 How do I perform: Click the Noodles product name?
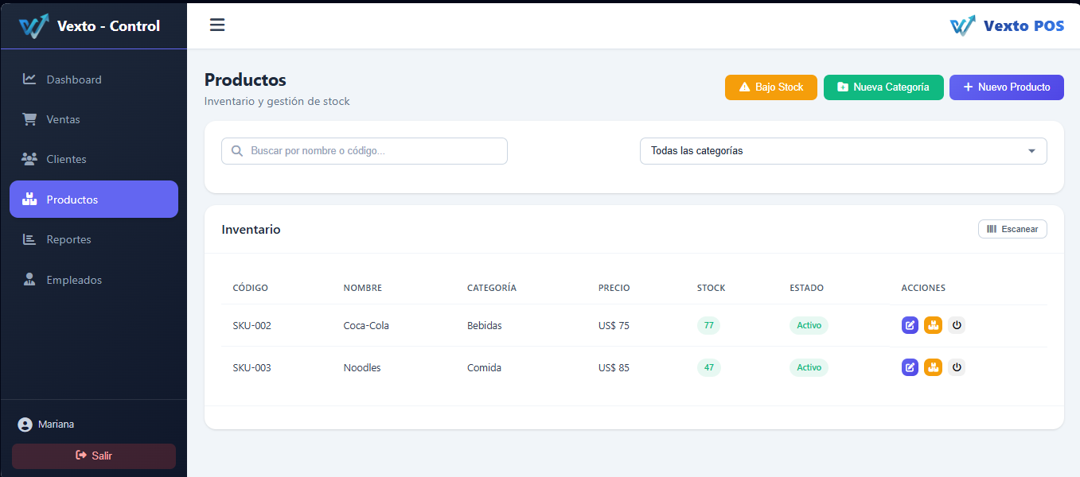(x=362, y=367)
